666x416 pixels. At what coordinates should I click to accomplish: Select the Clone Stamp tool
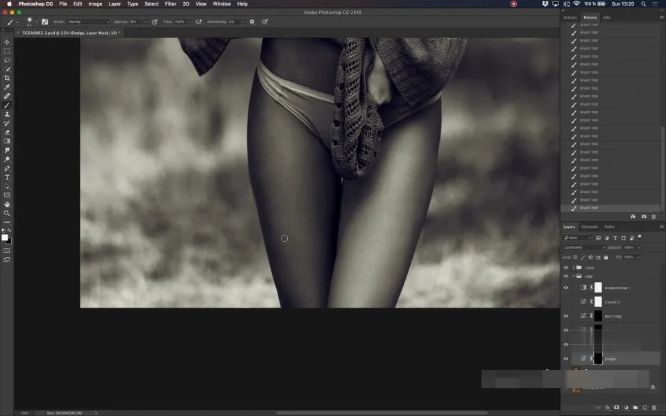tap(7, 114)
